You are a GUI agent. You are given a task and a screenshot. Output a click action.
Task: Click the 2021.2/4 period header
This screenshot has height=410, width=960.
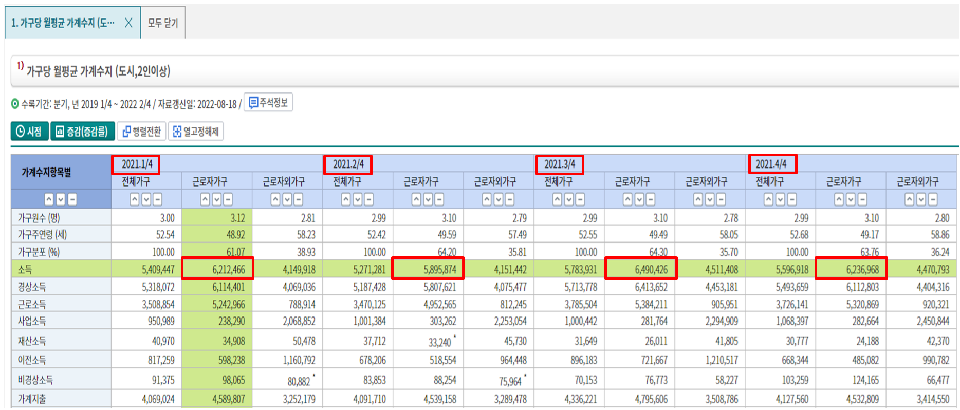click(348, 164)
